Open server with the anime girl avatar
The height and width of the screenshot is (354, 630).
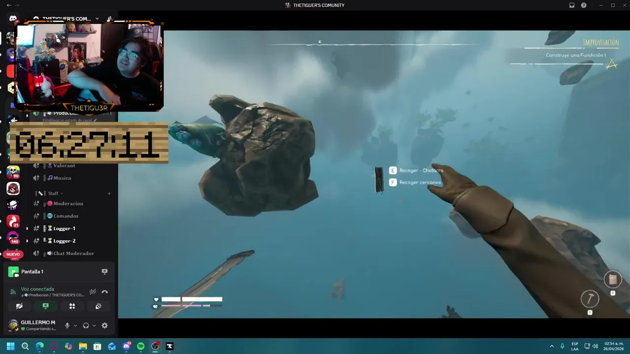[x=13, y=188]
